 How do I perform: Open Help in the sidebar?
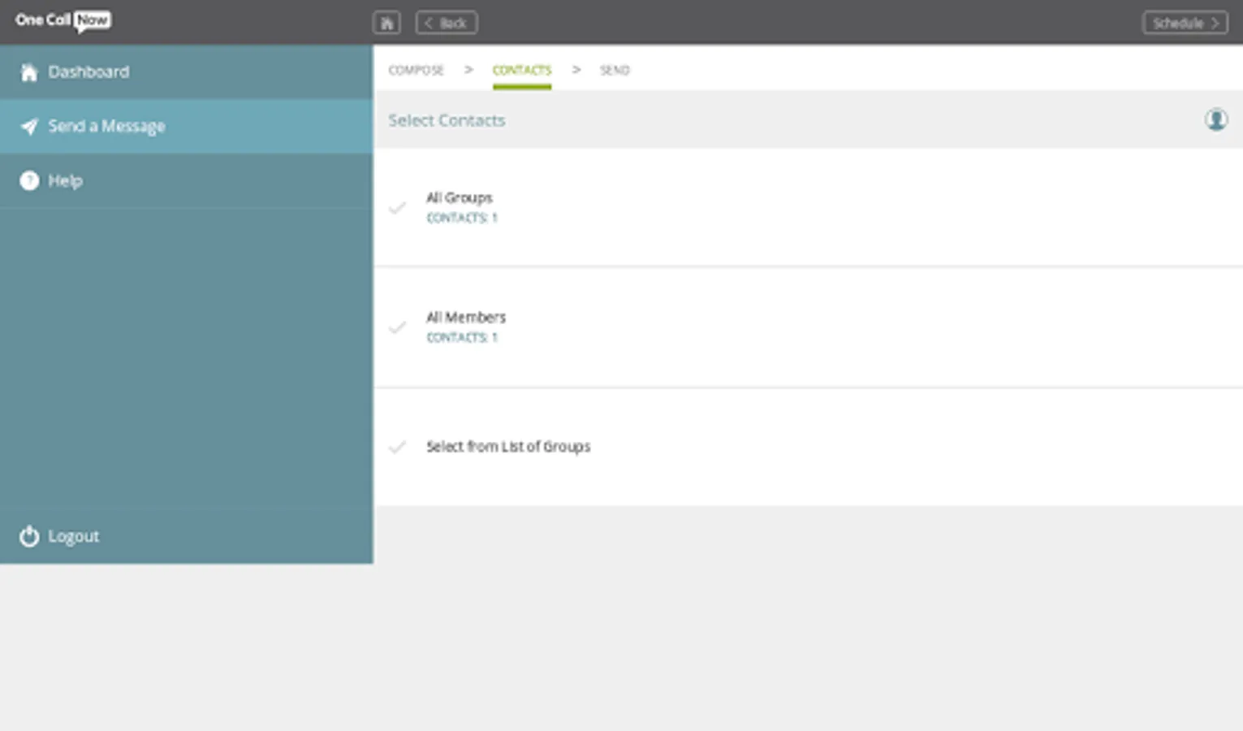pyautogui.click(x=186, y=181)
